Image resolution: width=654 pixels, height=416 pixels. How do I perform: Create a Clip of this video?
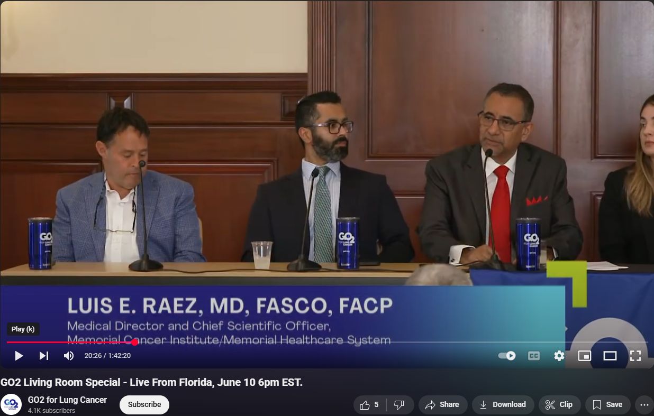[559, 405]
